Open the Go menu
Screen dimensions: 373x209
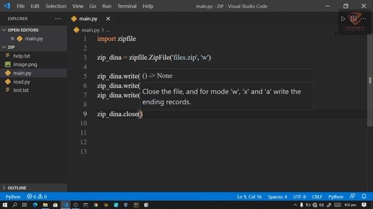[x=93, y=6]
